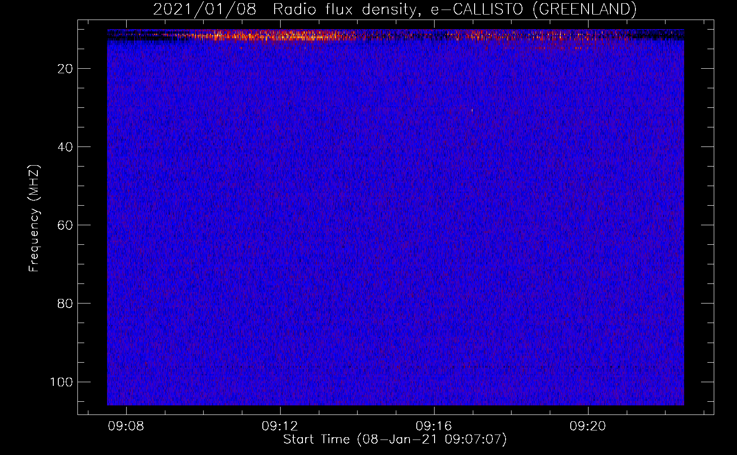737x455 pixels.
Task: Select the 20 MHz frequency tick label
Action: tap(66, 69)
